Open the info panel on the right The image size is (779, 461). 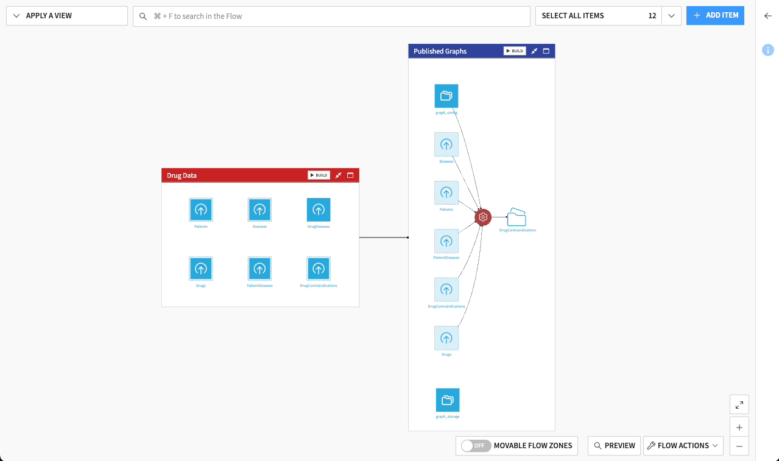[767, 50]
